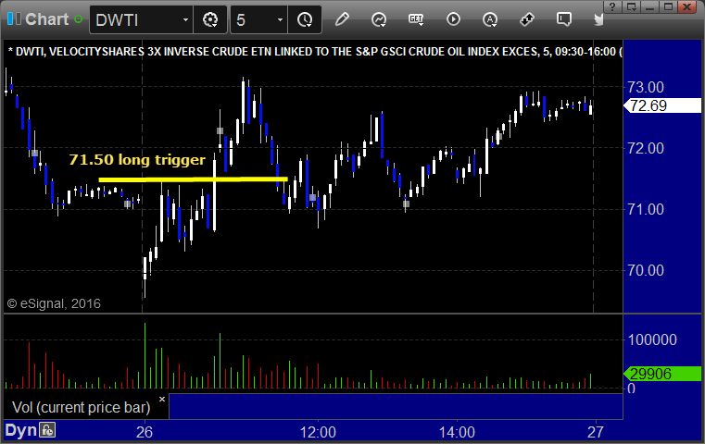Click the '71.50 long trigger' text annotation

pyautogui.click(x=137, y=159)
